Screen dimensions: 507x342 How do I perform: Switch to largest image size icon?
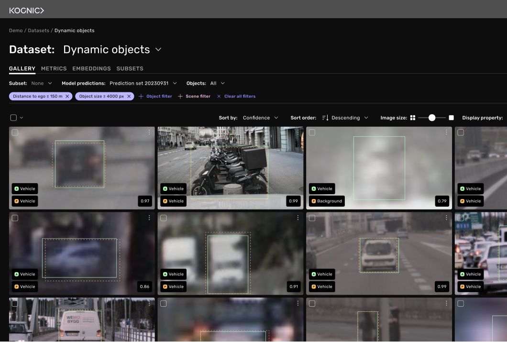[452, 118]
